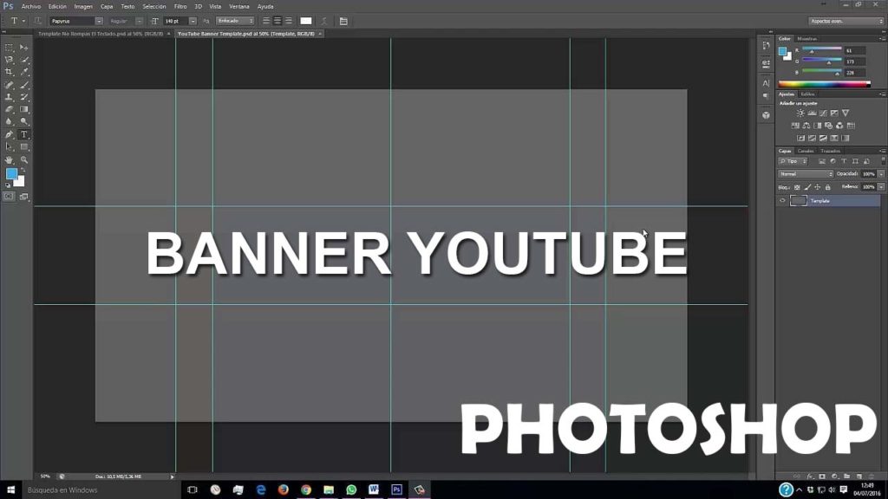The image size is (888, 499).
Task: Select the Pen tool
Action: point(9,134)
